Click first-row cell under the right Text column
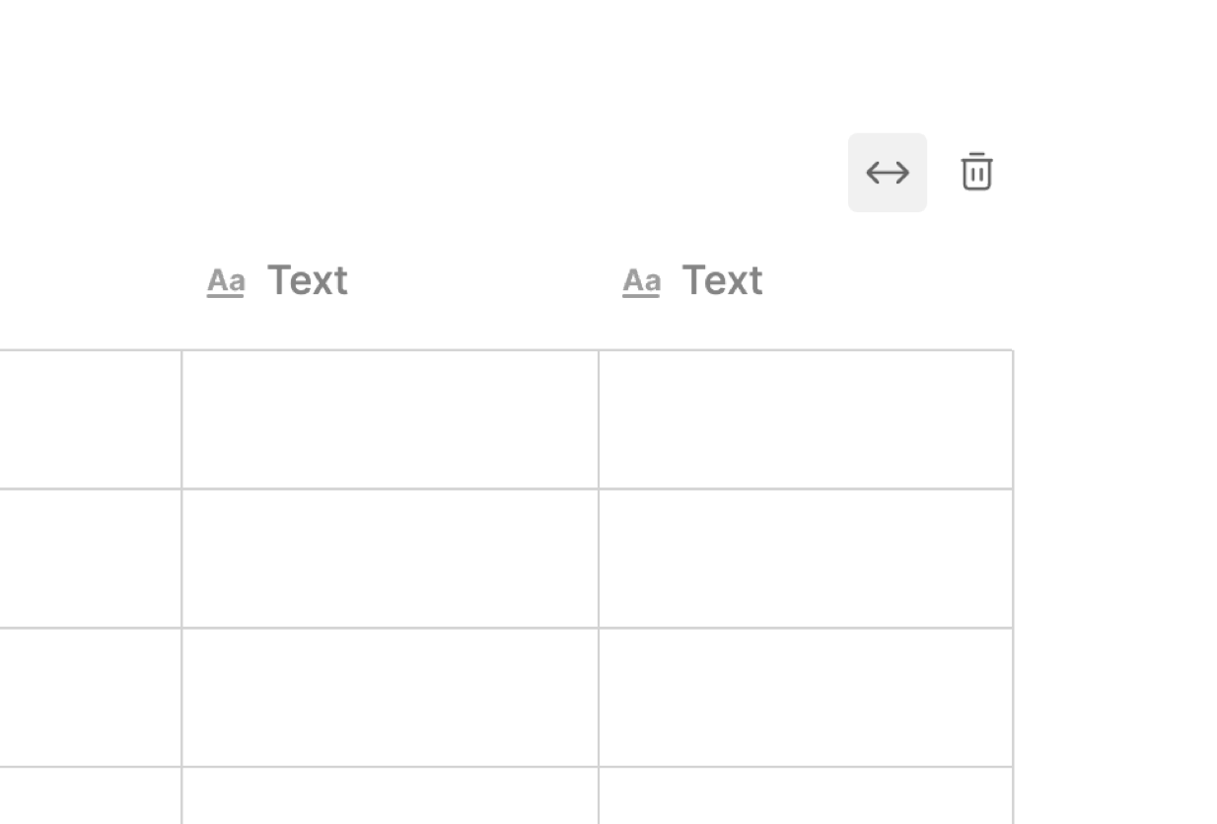 805,419
